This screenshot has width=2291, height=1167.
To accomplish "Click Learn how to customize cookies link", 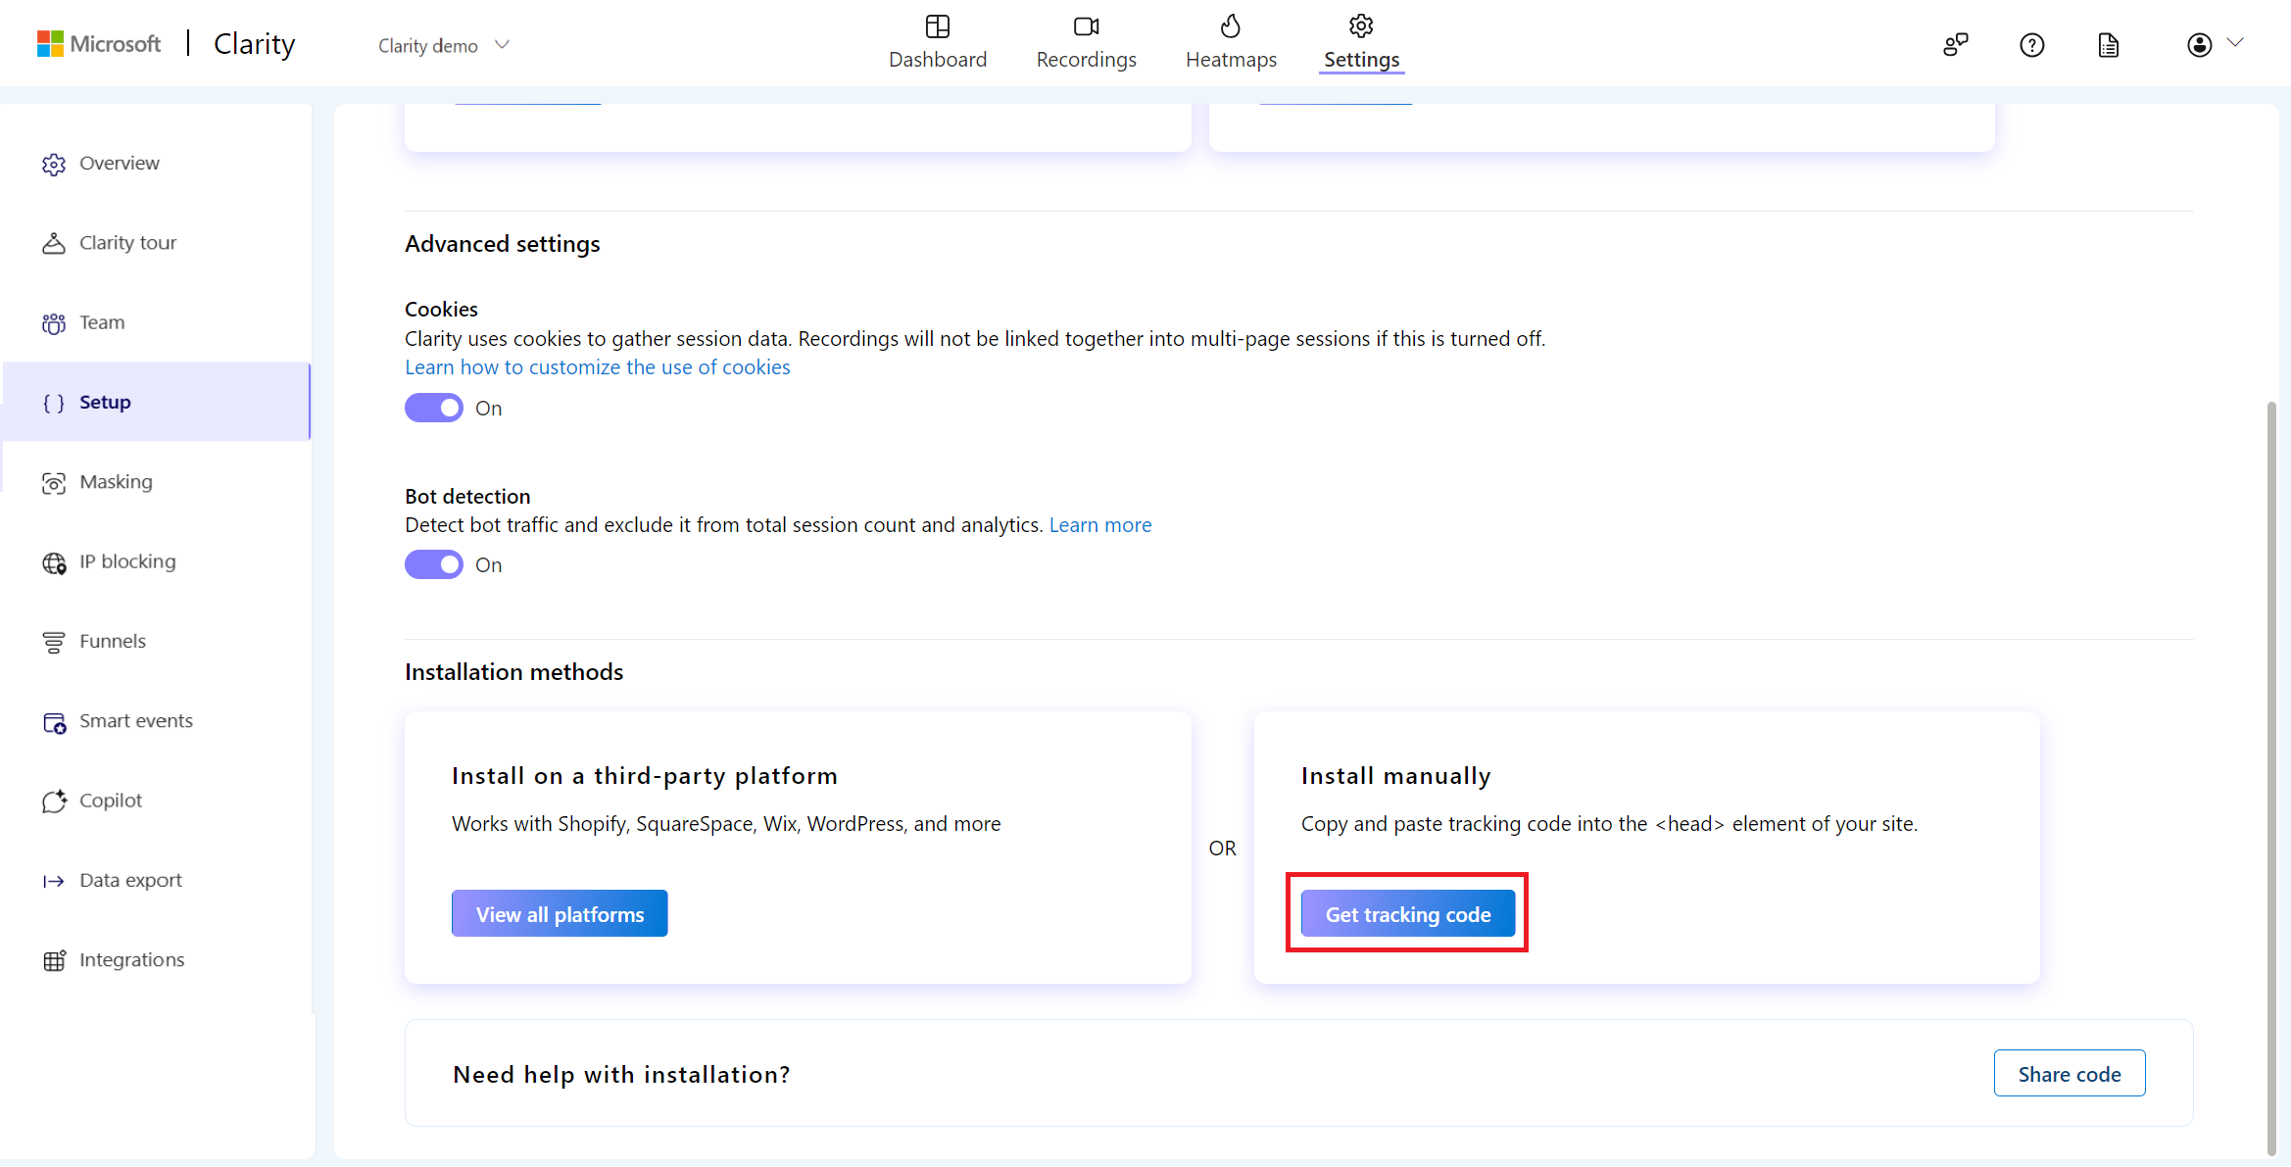I will (x=595, y=366).
